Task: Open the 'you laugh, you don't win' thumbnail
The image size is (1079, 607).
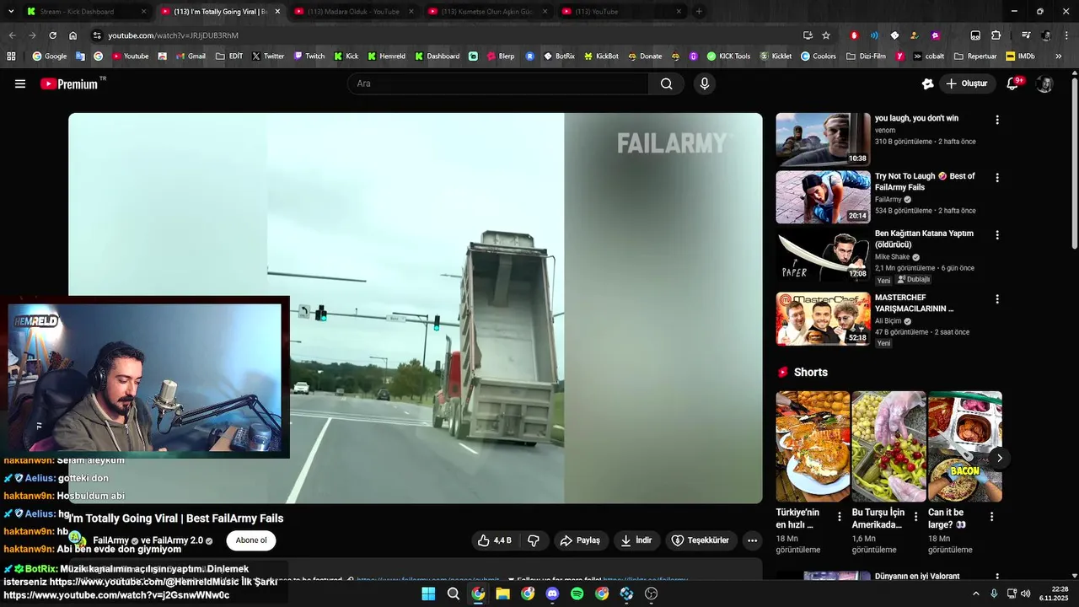Action: point(823,139)
